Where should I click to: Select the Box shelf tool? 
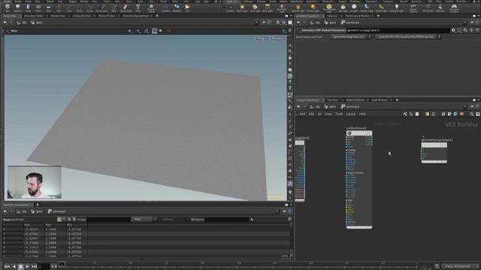point(8,7)
